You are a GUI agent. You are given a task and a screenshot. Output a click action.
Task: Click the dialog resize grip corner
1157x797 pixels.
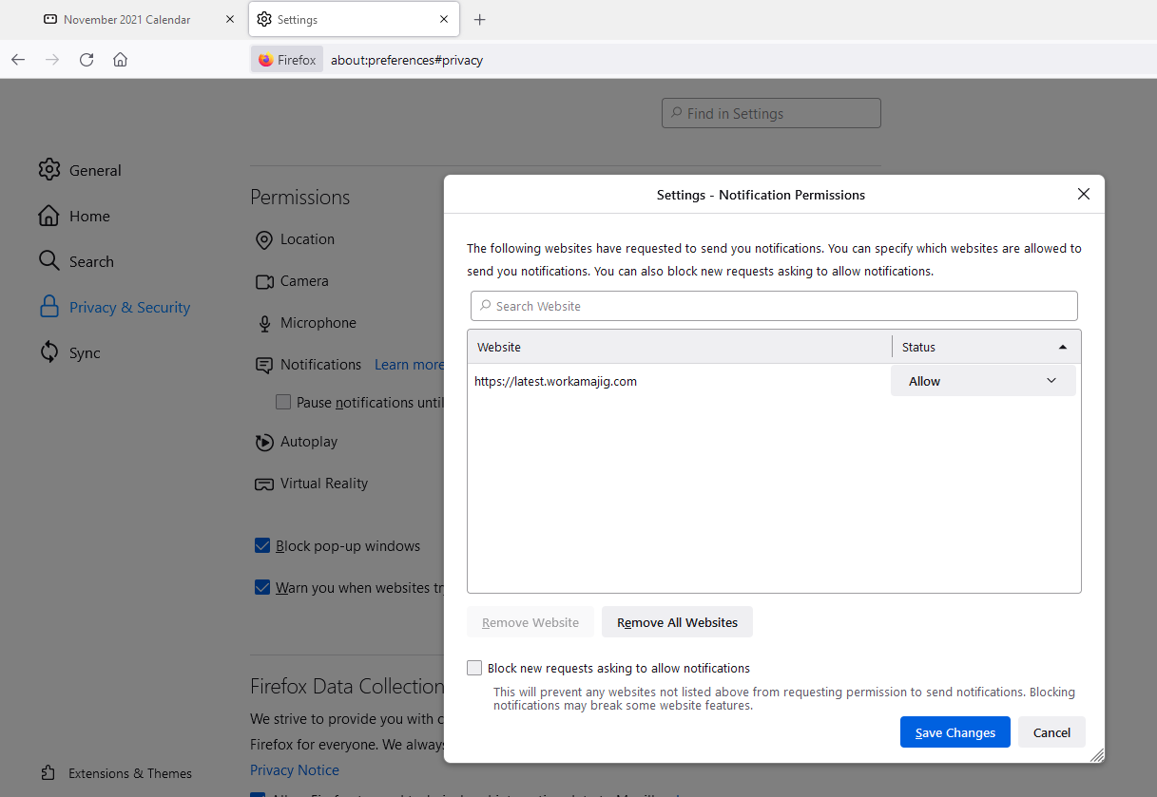click(1097, 755)
